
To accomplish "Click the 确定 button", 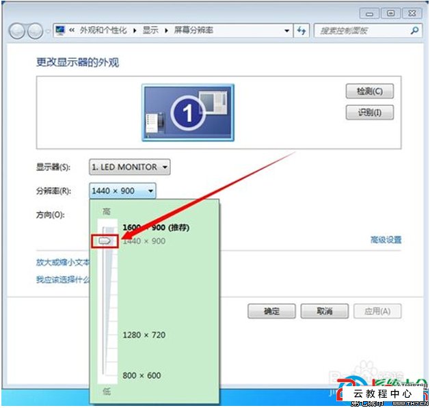I will tap(271, 311).
